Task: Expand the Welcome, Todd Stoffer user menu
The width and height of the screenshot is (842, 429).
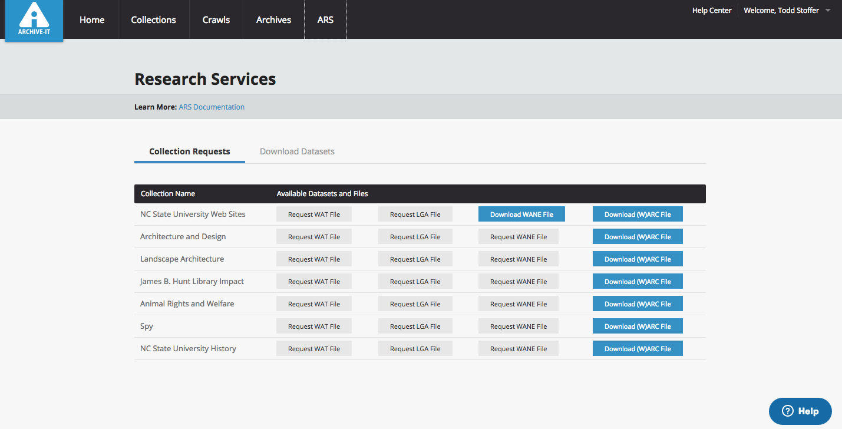Action: click(787, 11)
